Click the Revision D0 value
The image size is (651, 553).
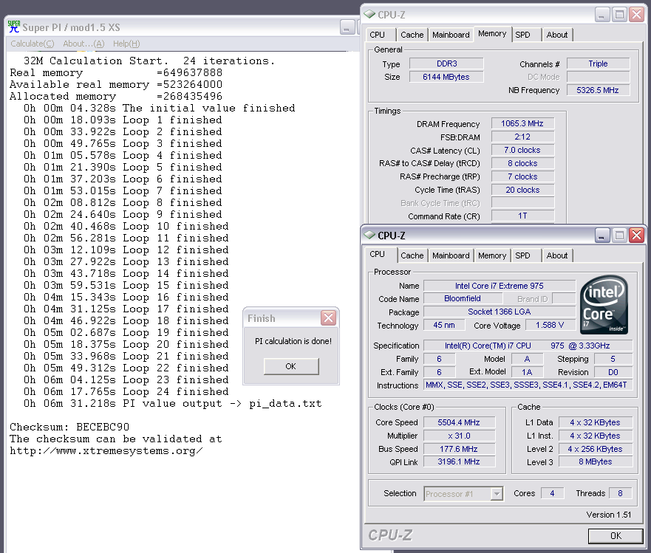pyautogui.click(x=613, y=372)
